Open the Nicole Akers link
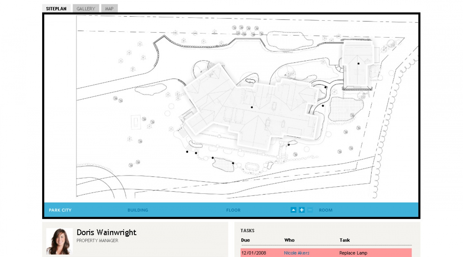Image resolution: width=463 pixels, height=257 pixels. [296, 253]
